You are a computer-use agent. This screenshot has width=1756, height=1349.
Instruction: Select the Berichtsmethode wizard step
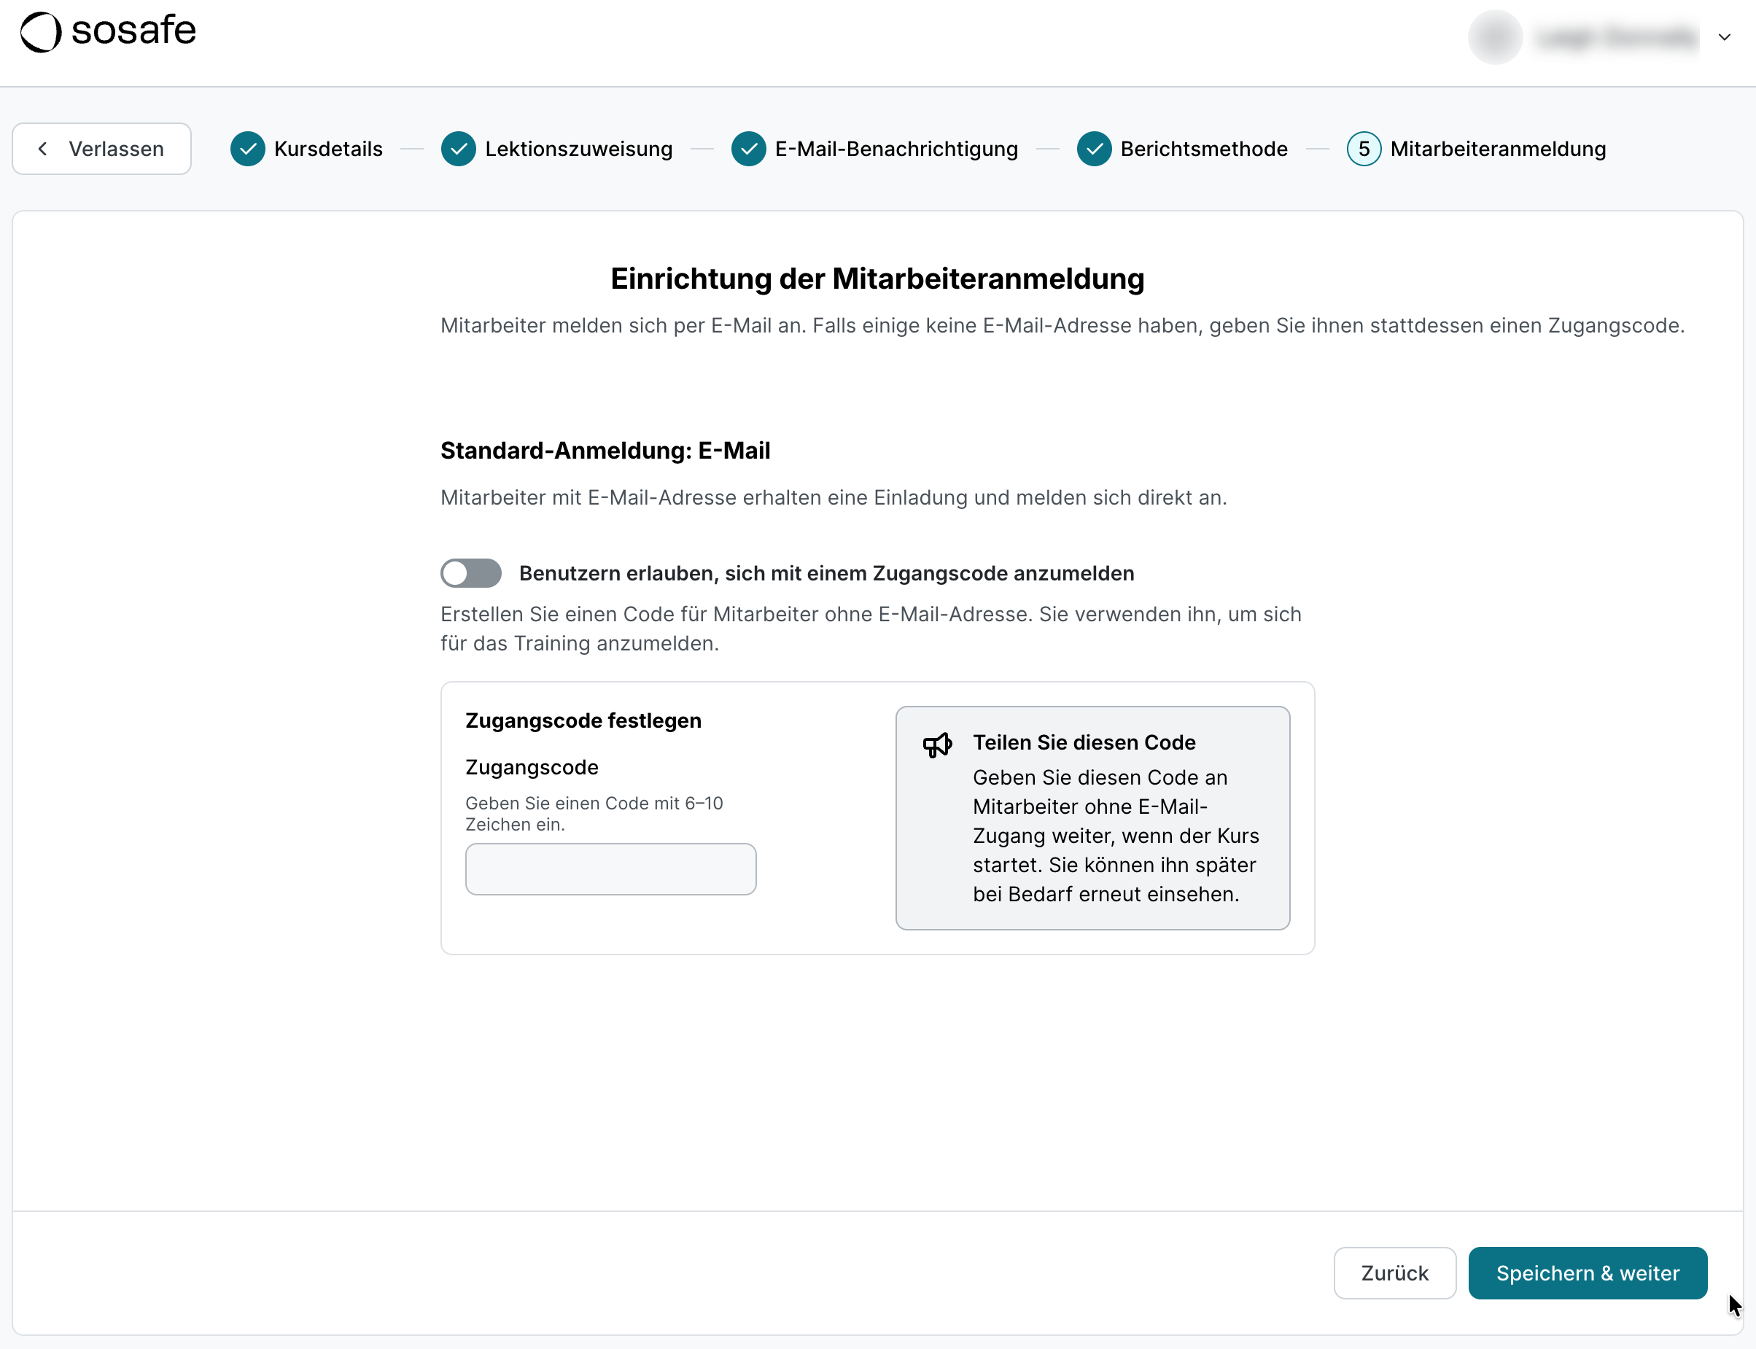(x=1203, y=149)
